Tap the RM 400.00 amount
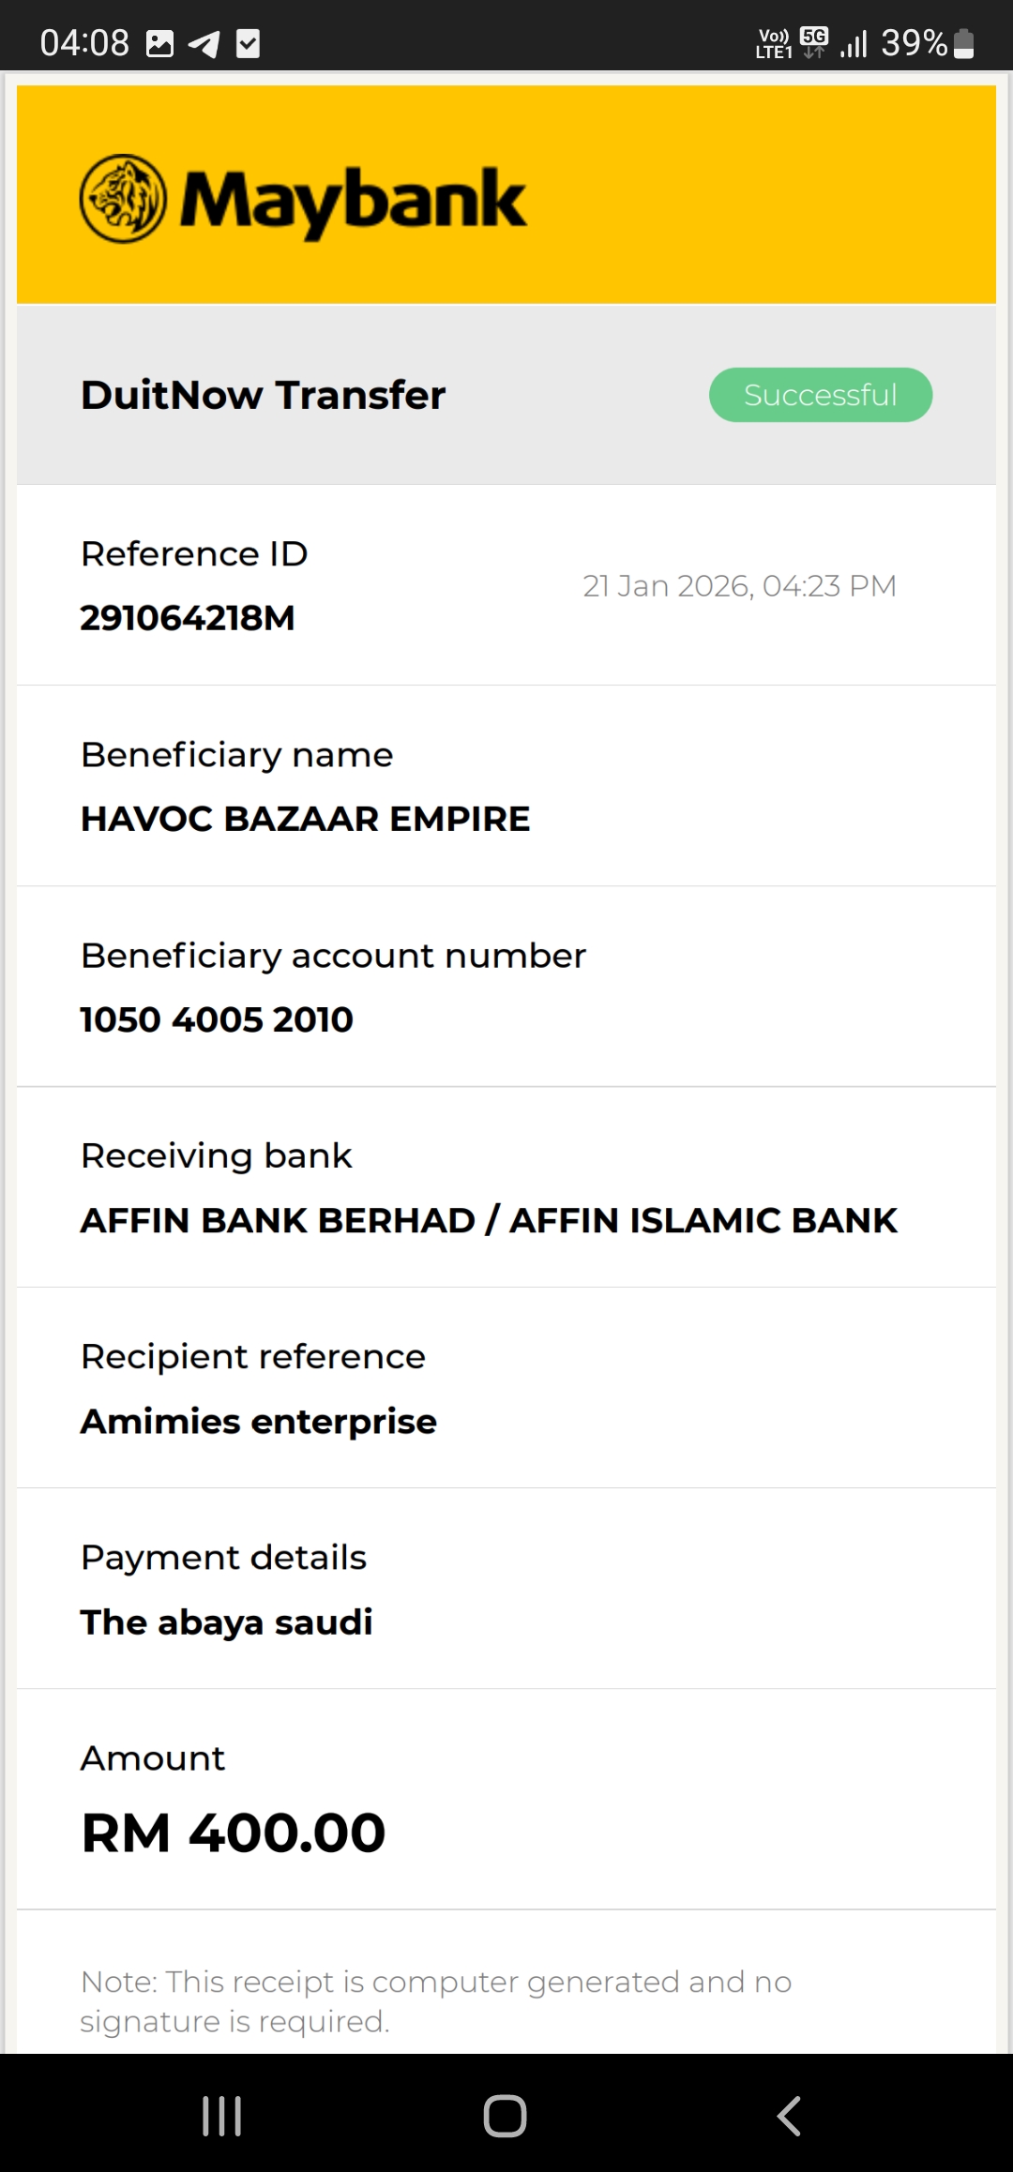1013x2172 pixels. tap(234, 1833)
